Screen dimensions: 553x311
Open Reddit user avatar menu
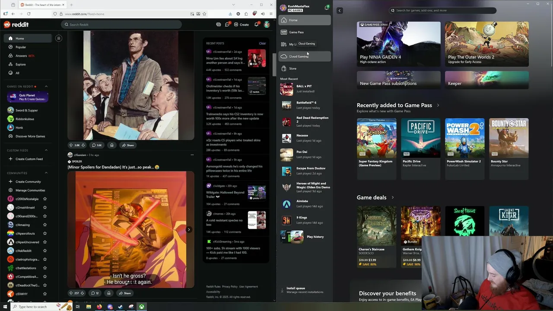tap(267, 25)
